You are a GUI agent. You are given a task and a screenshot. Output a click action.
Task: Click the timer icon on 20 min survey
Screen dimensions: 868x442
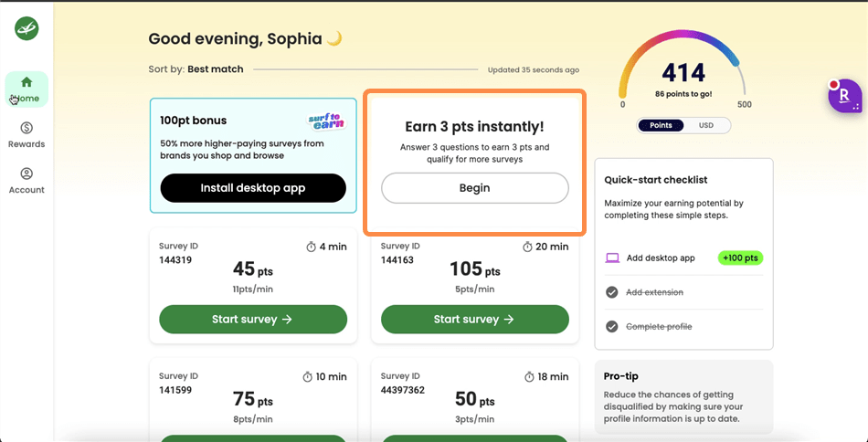click(527, 247)
